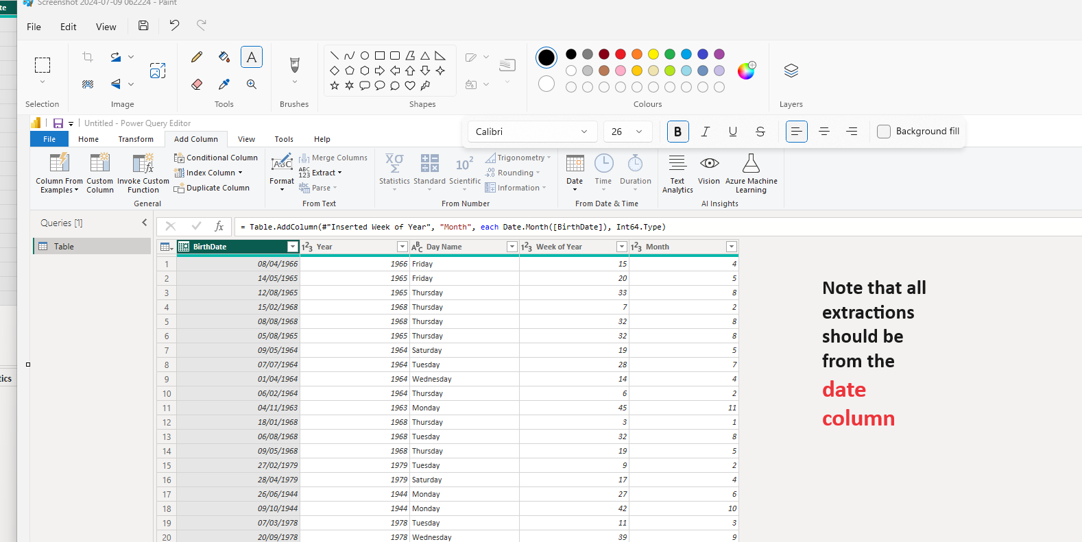Click the 'Note that all' text on canvas
This screenshot has width=1082, height=542.
[874, 288]
